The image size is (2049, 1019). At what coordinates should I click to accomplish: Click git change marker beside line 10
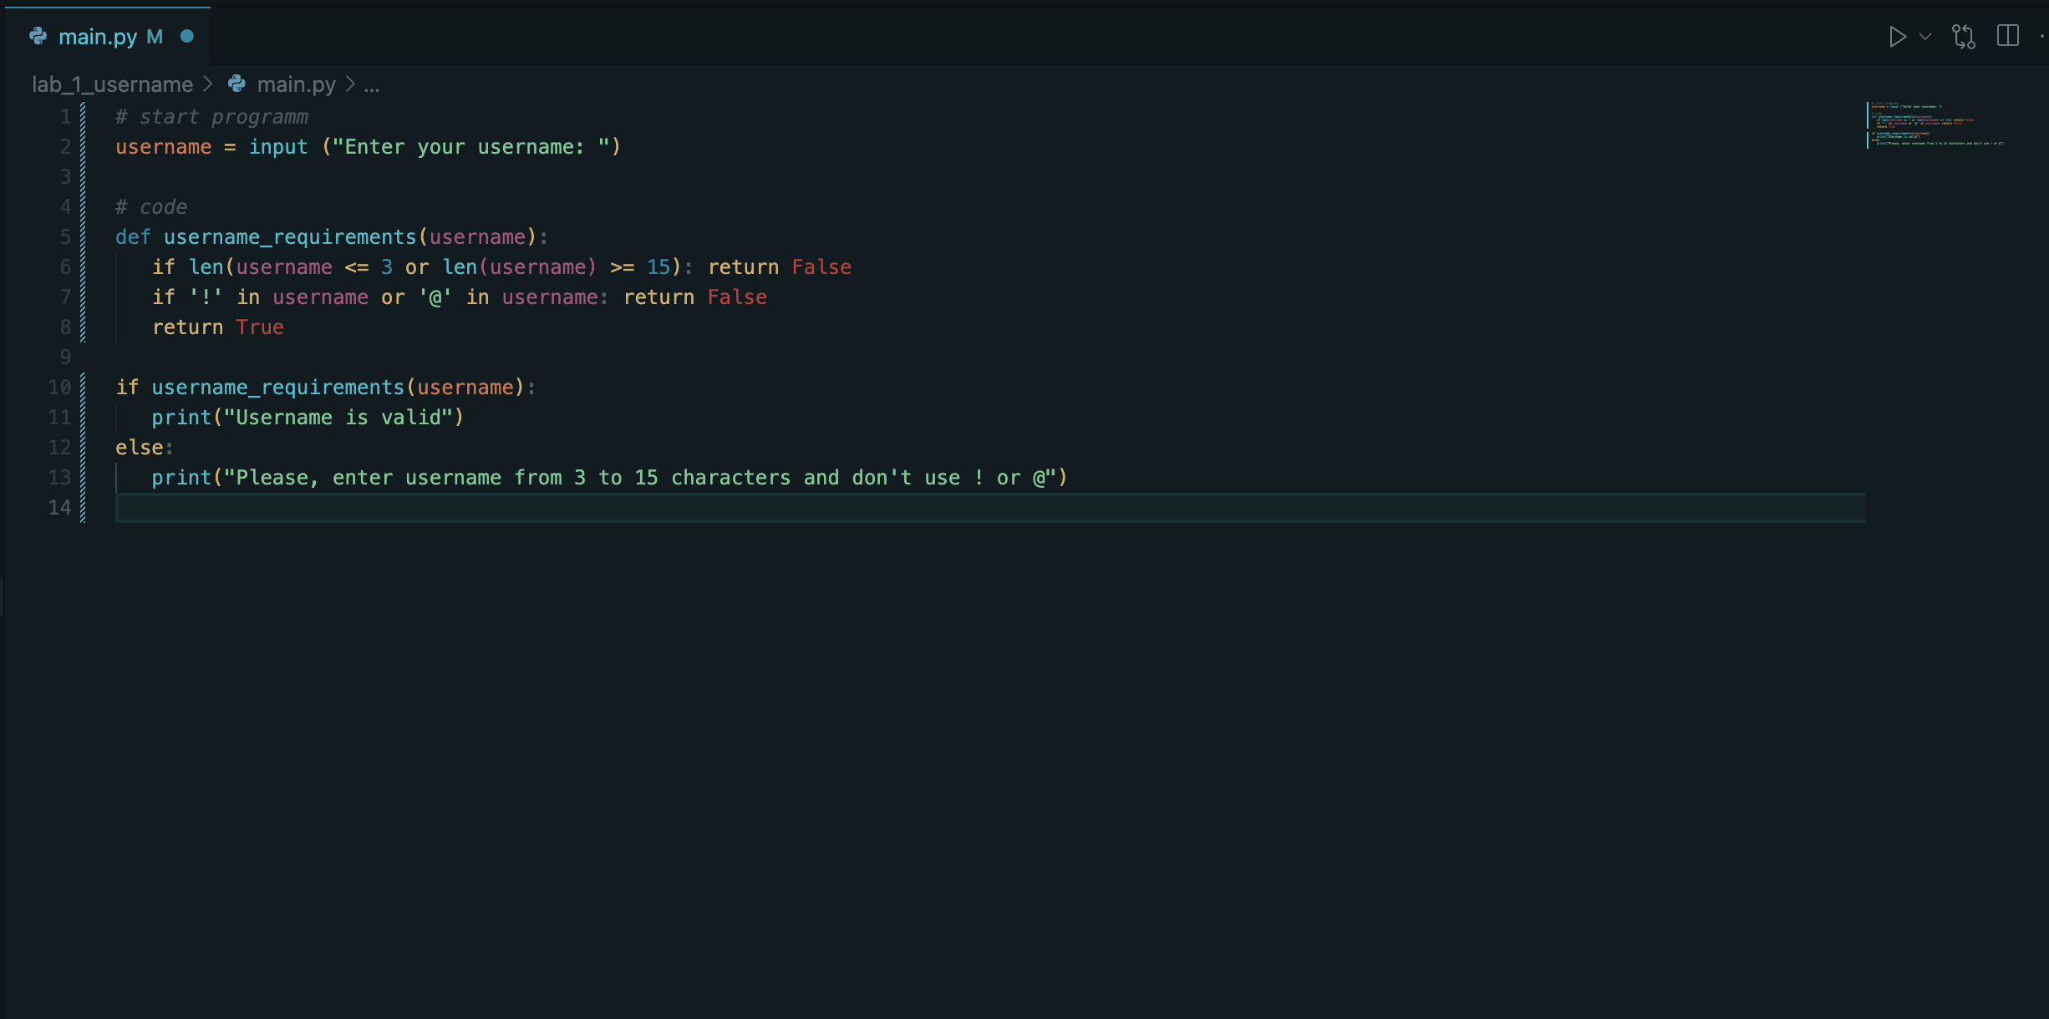click(83, 388)
